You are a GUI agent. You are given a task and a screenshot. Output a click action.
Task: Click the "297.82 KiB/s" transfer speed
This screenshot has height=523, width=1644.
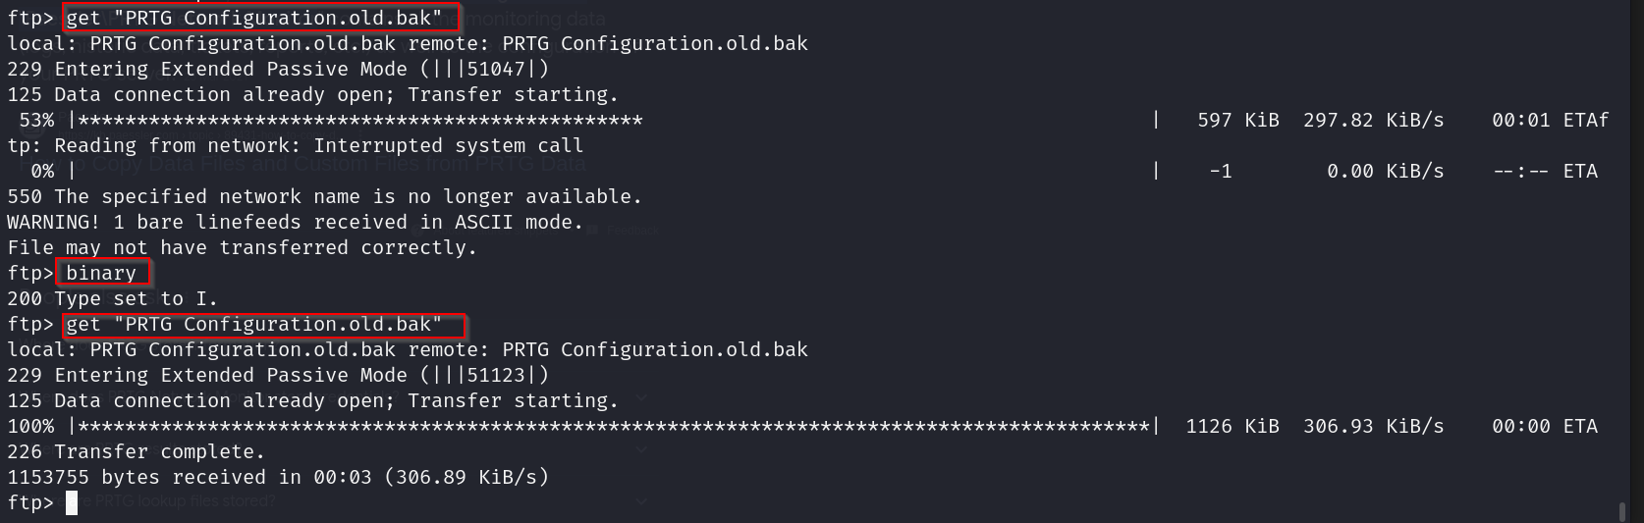coord(1373,120)
